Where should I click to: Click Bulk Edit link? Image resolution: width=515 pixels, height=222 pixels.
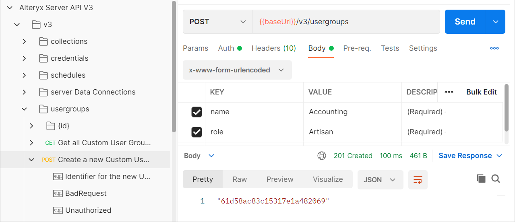point(481,92)
